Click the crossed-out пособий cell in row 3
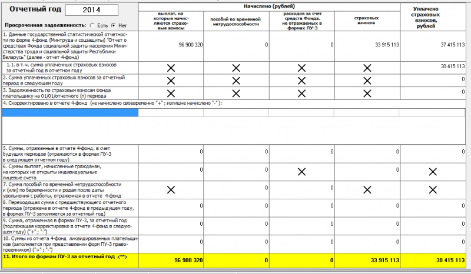 pos(237,93)
